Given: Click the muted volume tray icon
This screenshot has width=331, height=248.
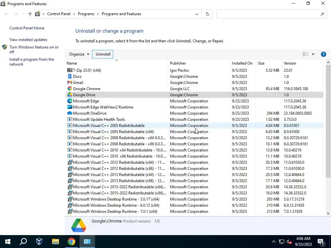Looking at the screenshot, I should click(x=289, y=242).
